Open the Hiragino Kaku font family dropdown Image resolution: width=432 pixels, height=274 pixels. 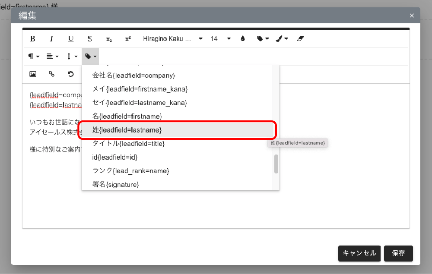click(173, 39)
